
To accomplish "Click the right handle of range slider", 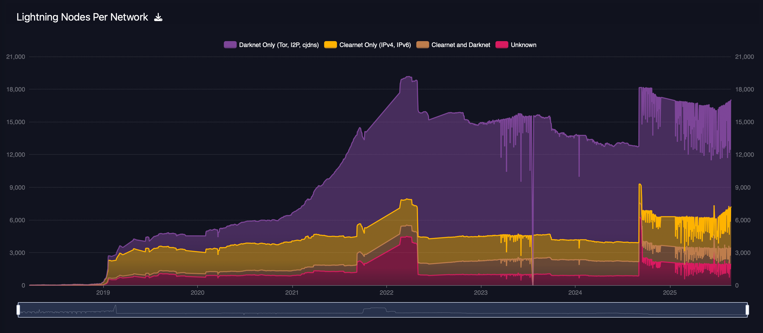I will [747, 310].
